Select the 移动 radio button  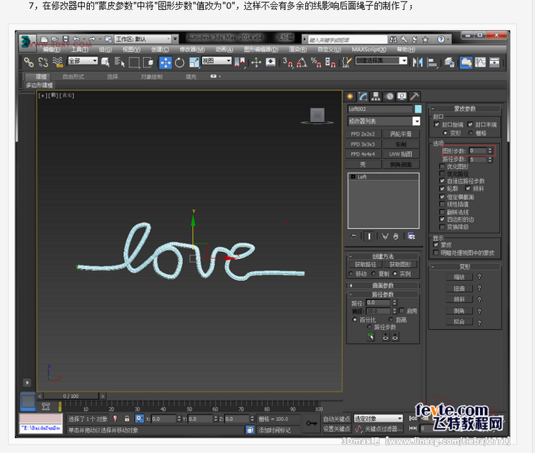(351, 273)
